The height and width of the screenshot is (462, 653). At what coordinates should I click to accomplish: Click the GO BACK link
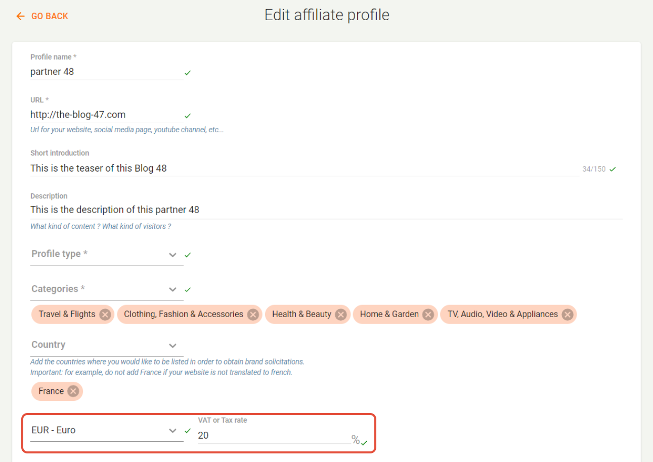point(42,16)
